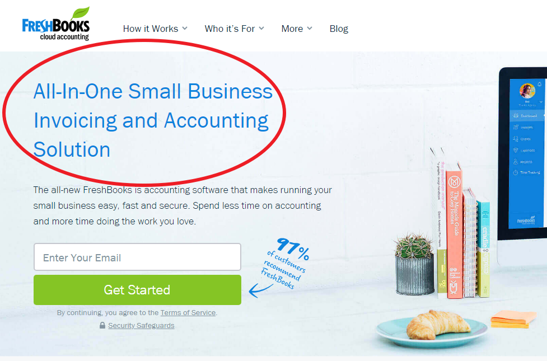This screenshot has width=547, height=361.
Task: Click the Dashboard icon in the monitor sidebar
Action: 516,115
